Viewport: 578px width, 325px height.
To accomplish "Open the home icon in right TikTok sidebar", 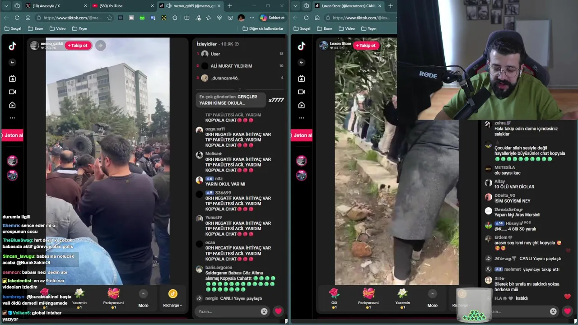I will click(x=301, y=105).
